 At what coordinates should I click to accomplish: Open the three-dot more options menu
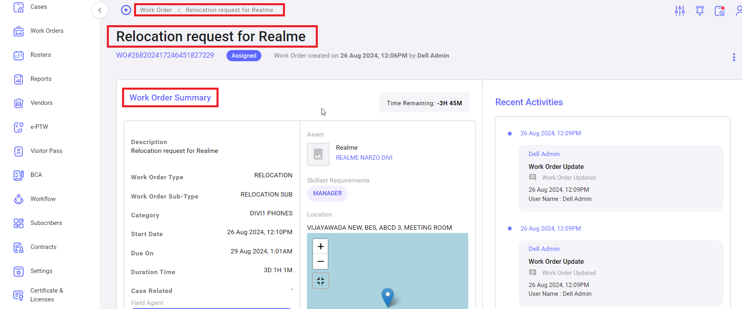[734, 57]
